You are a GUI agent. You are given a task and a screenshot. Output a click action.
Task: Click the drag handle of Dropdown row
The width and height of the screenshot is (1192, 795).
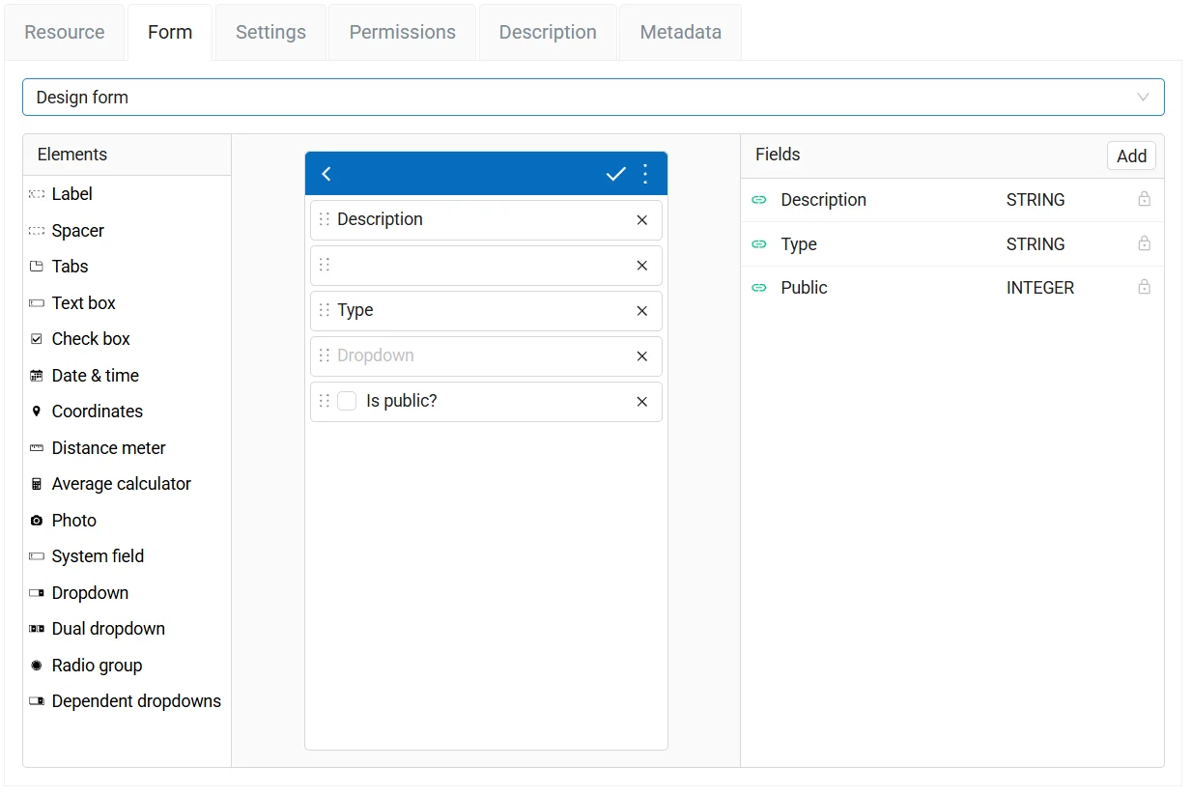[325, 355]
